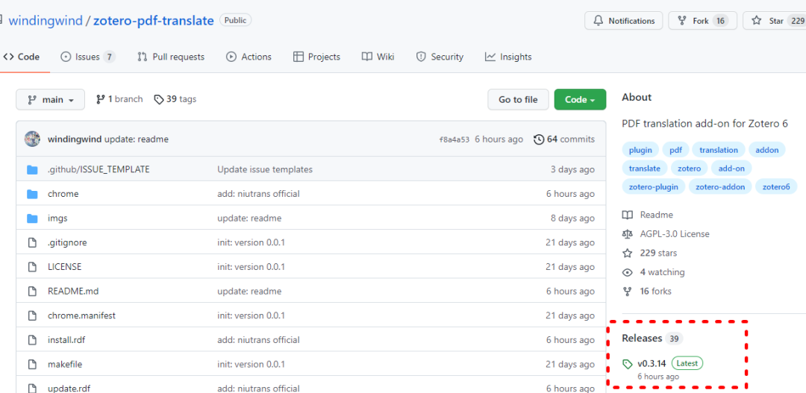Open the install.rdf file
This screenshot has width=806, height=393.
(66, 339)
